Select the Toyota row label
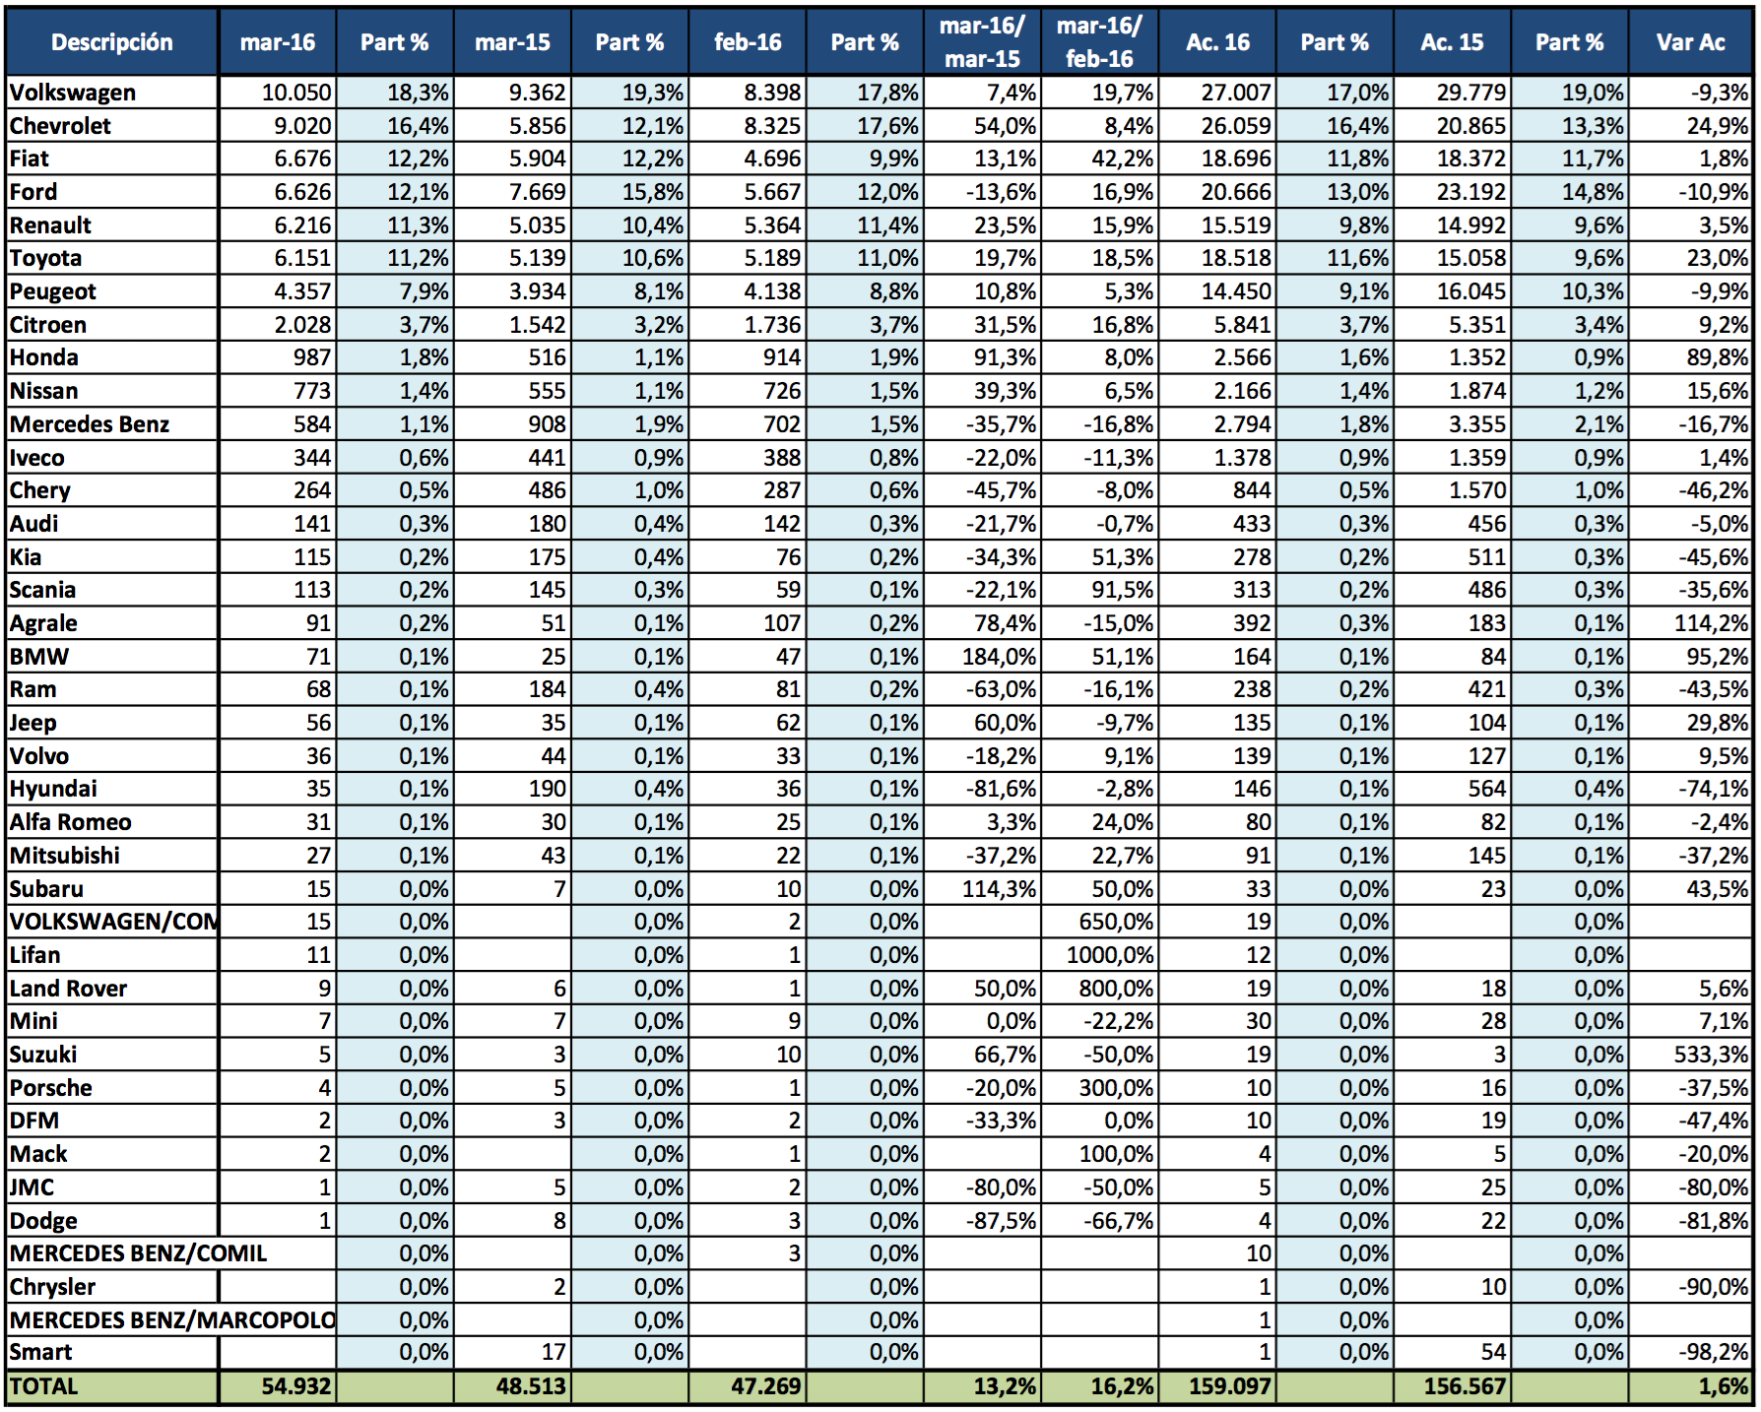 click(x=46, y=258)
